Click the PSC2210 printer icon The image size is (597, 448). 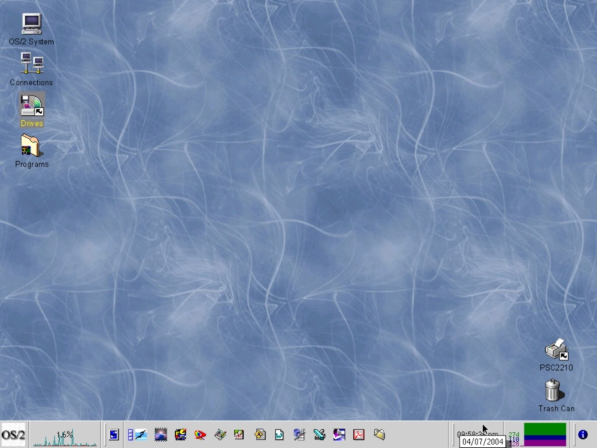[x=556, y=351]
